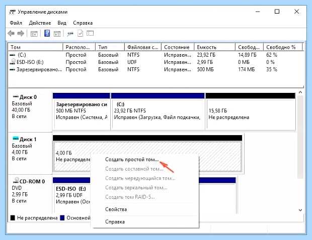The height and width of the screenshot is (240, 312).
Task: Open Help via blue question-mark icon
Action: pos(47,33)
